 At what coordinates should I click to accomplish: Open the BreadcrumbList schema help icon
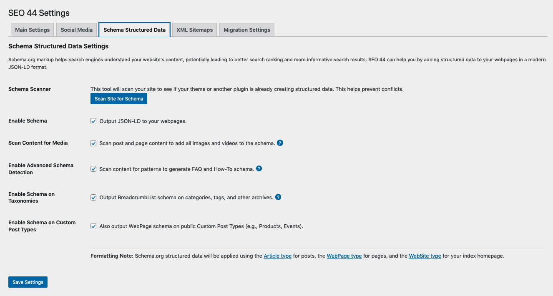click(x=278, y=197)
